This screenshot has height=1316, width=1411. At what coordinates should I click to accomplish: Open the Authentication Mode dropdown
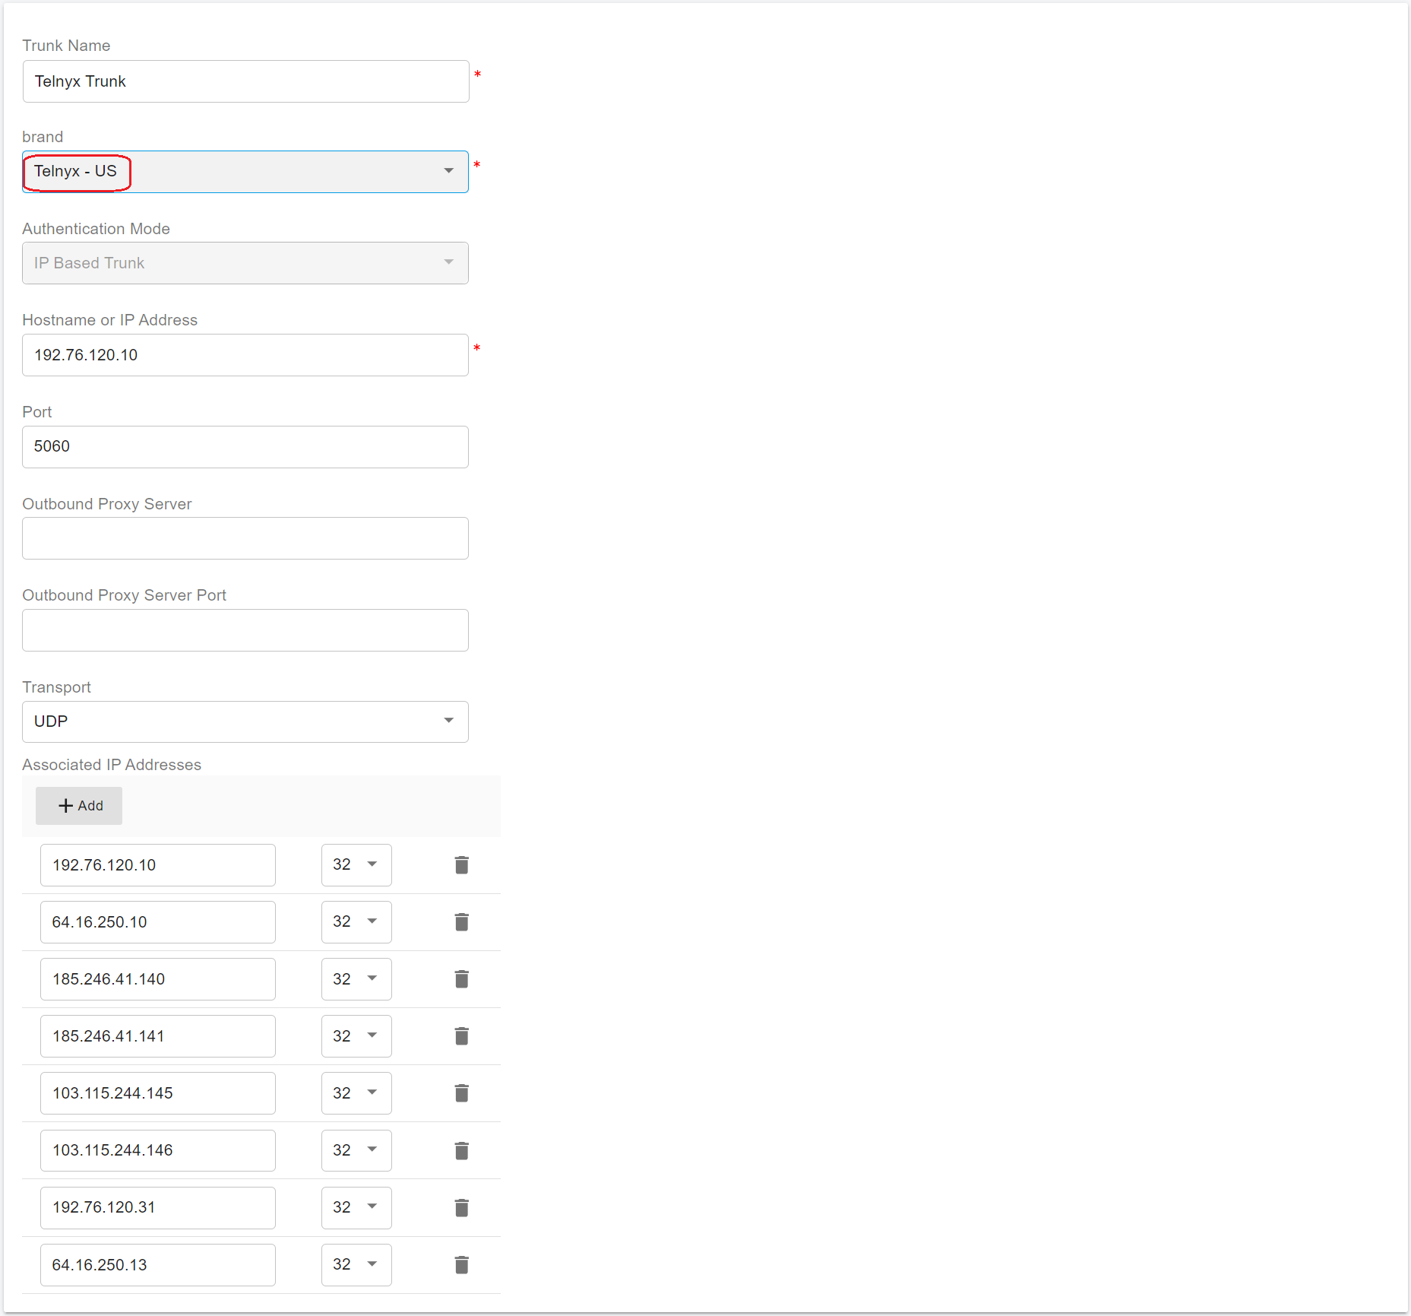245,263
